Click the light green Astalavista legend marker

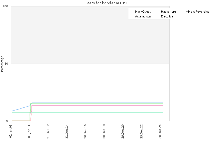[131, 17]
